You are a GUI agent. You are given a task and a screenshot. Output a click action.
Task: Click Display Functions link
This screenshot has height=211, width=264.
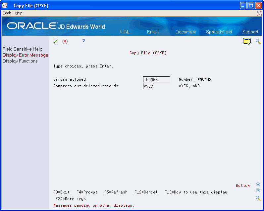pyautogui.click(x=20, y=61)
